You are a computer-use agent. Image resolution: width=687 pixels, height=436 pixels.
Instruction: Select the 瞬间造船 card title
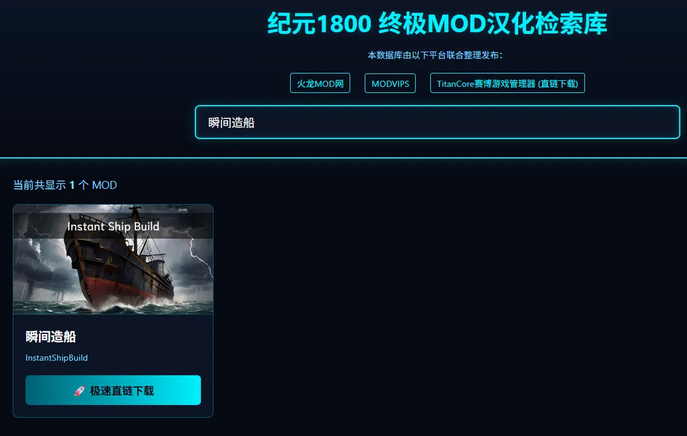point(51,336)
